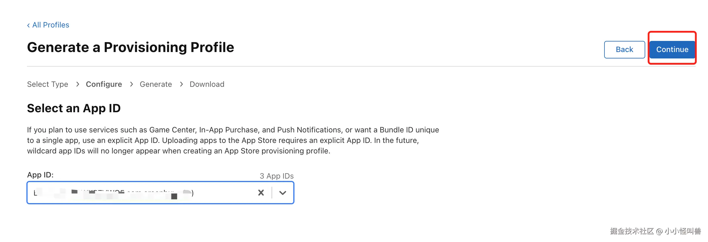
Task: Clear the selected App ID with X
Action: click(x=261, y=193)
